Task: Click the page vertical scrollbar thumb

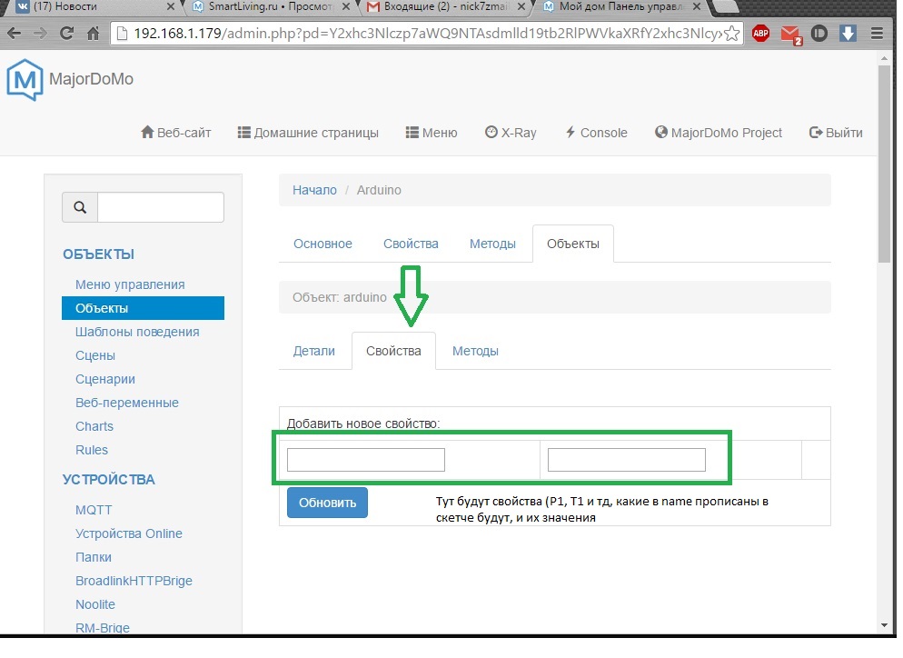Action: pos(884,164)
